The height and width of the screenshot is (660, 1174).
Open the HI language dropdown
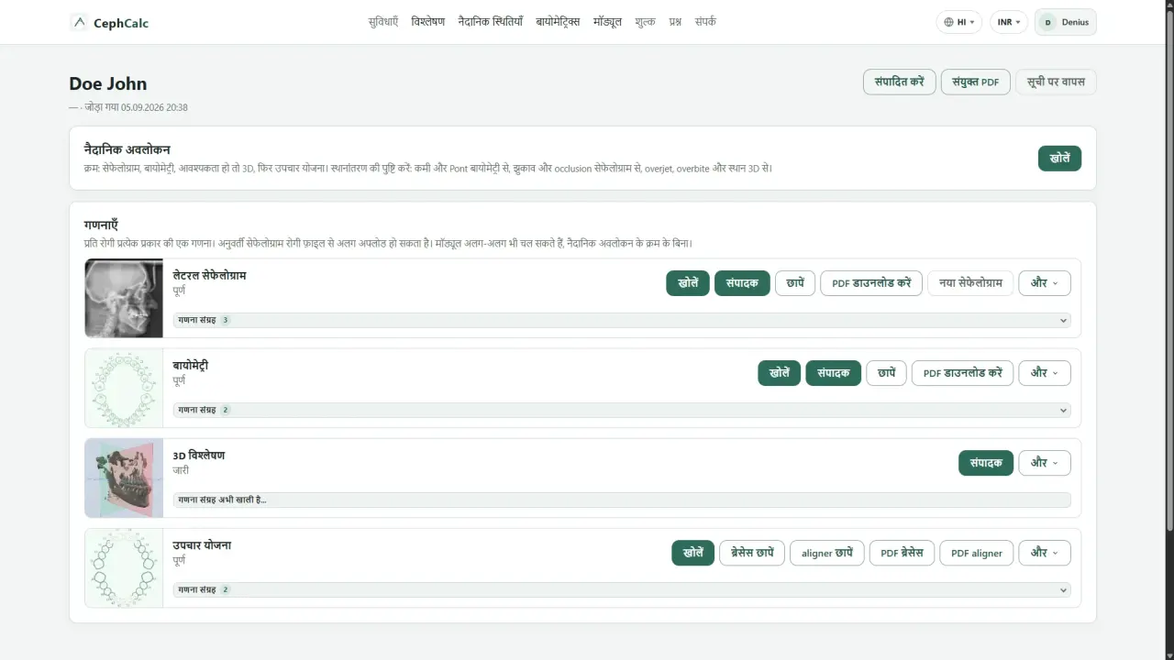959,22
